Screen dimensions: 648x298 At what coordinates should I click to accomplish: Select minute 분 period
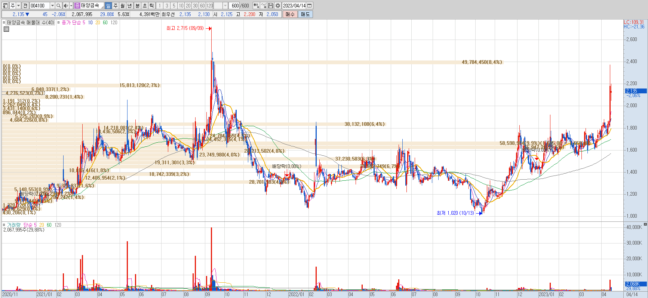coord(137,6)
